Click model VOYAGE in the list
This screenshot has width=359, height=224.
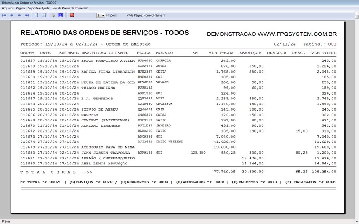pos(162,82)
